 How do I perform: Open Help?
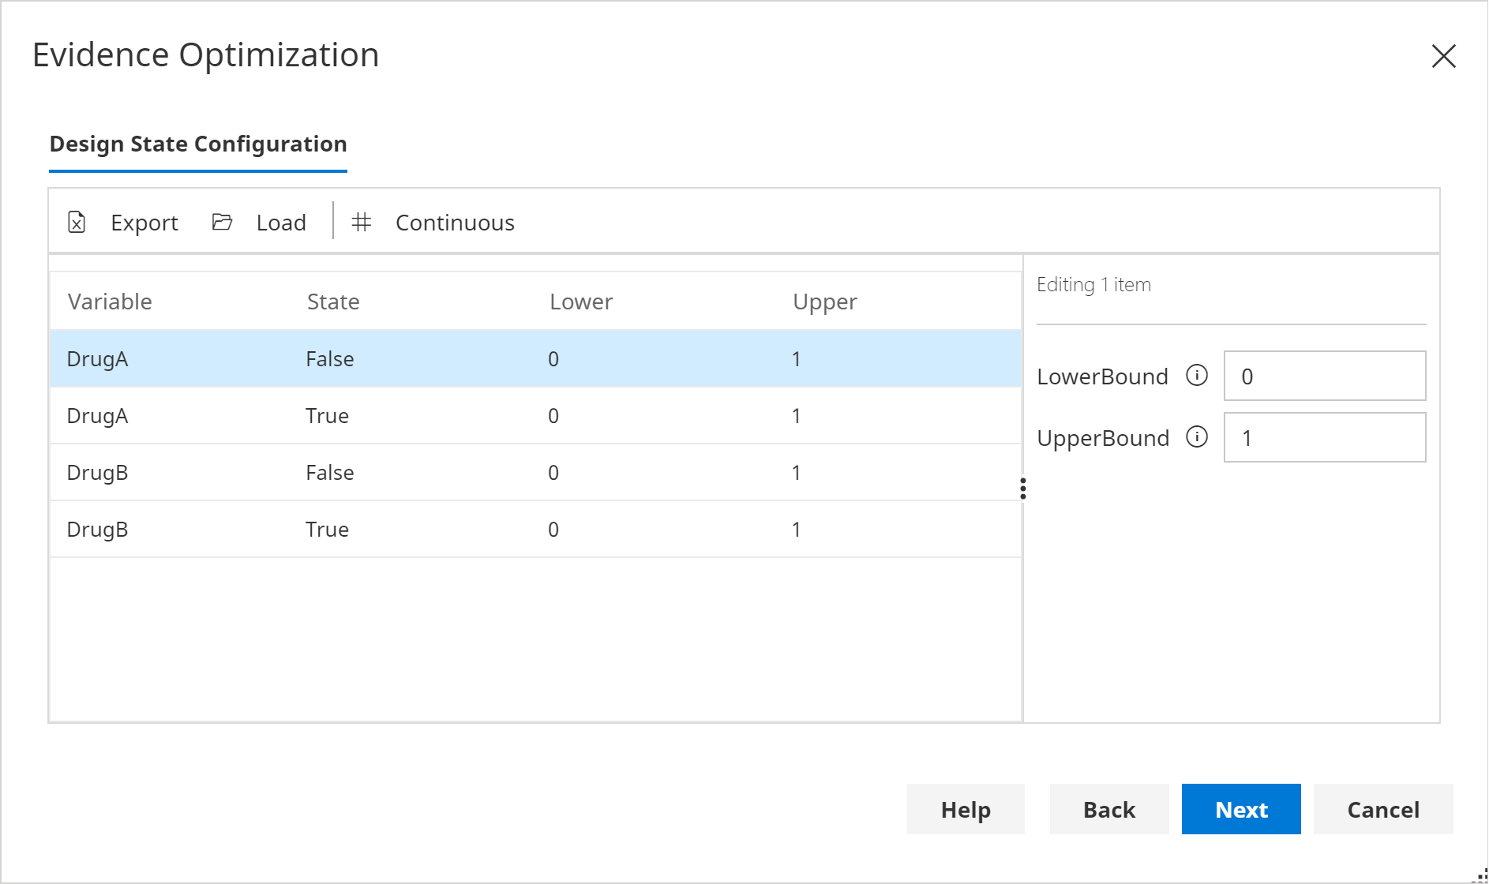pyautogui.click(x=965, y=809)
